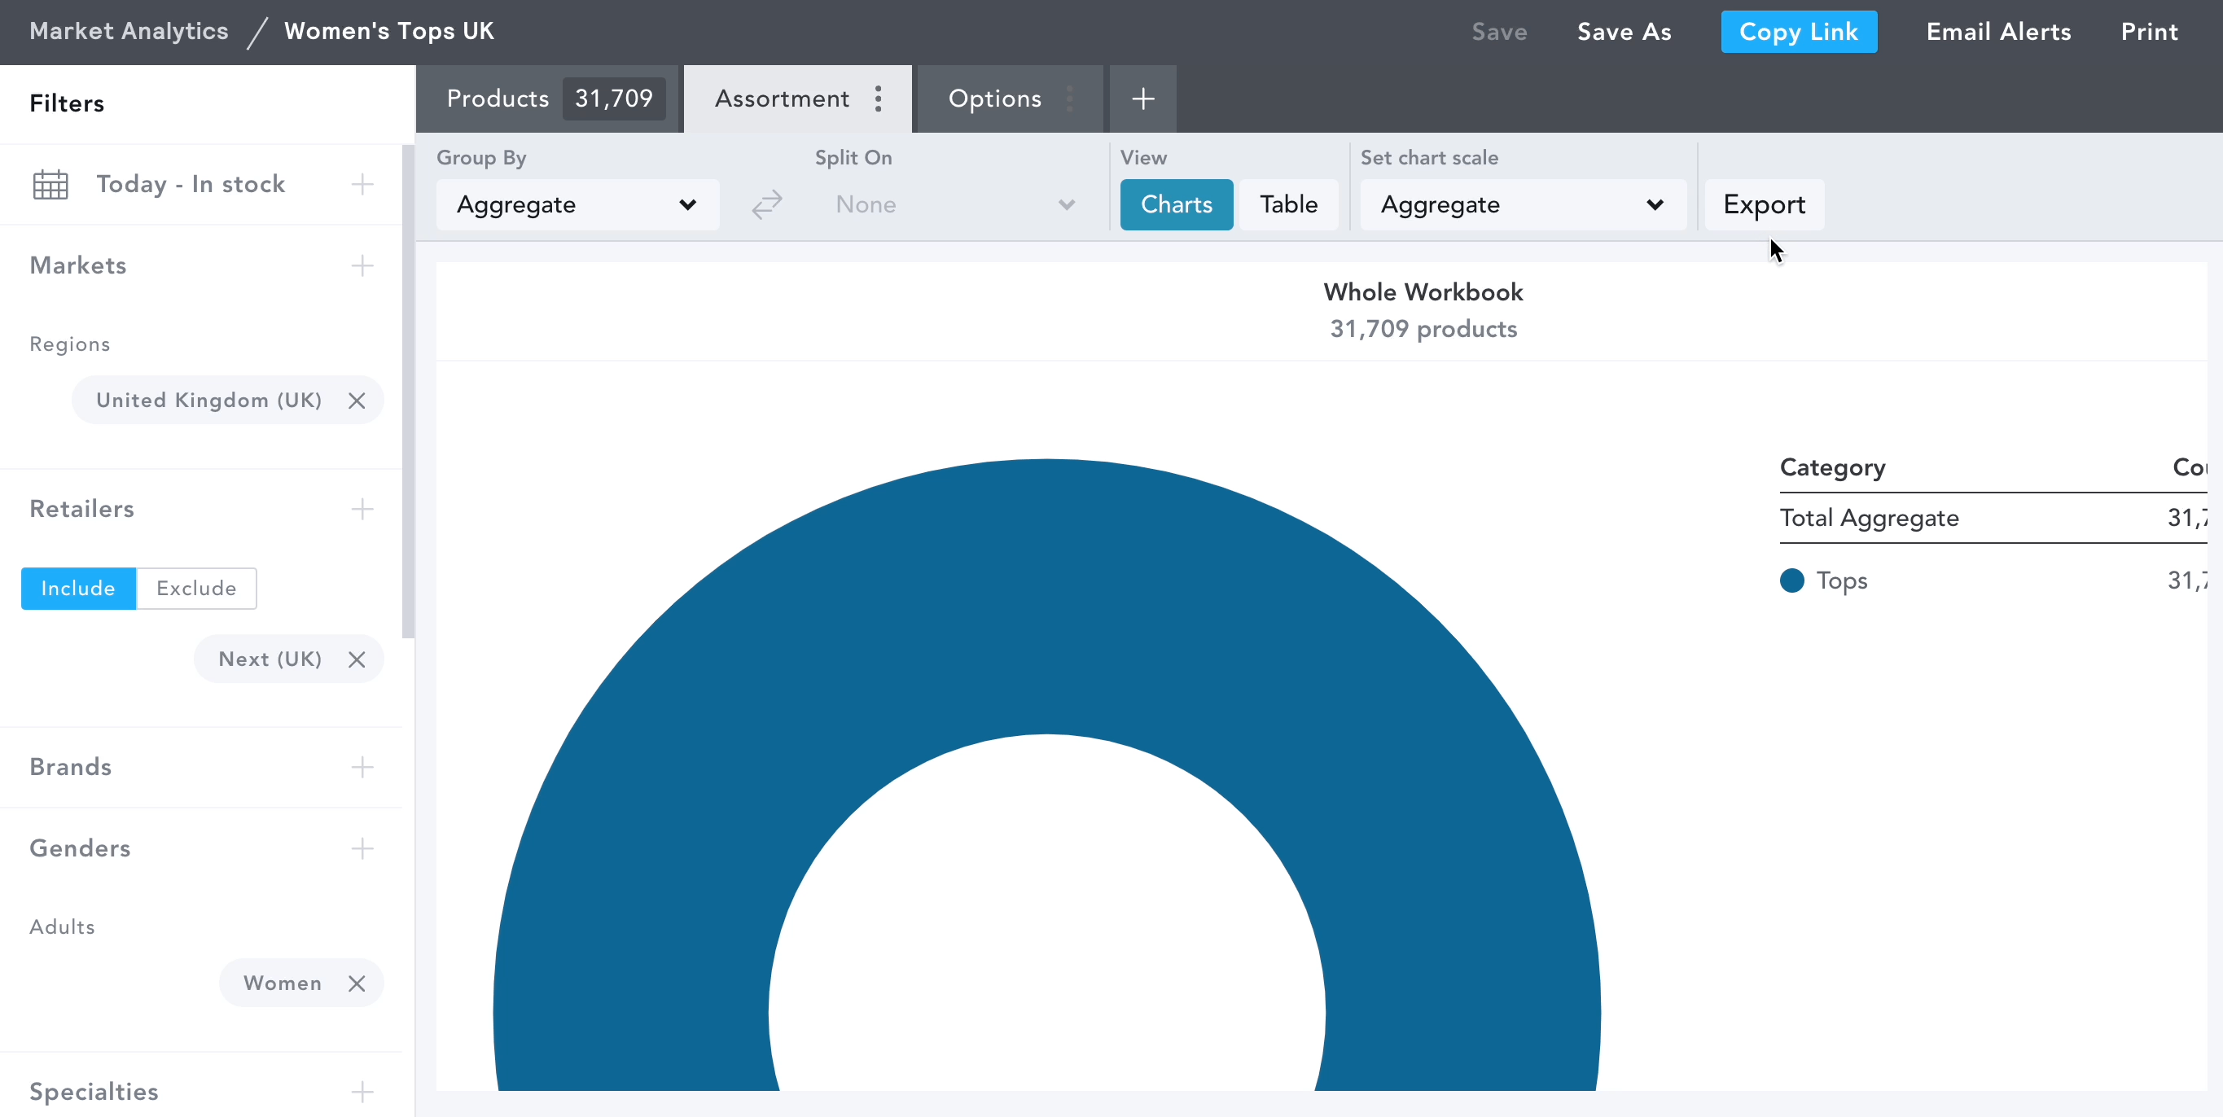Click the plus icon next to Brands
Image resolution: width=2223 pixels, height=1117 pixels.
pos(362,767)
